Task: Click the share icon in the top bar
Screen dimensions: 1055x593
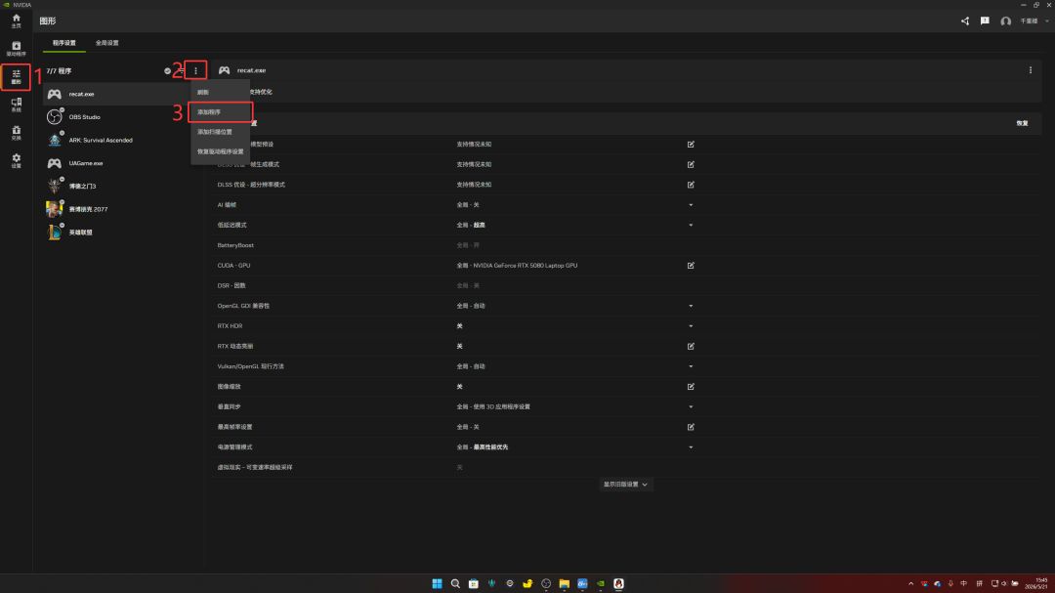Action: [965, 21]
